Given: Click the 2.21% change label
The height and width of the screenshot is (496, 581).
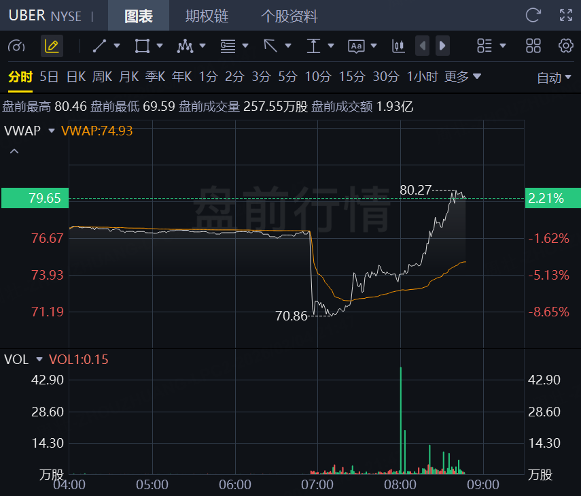Looking at the screenshot, I should pos(553,198).
